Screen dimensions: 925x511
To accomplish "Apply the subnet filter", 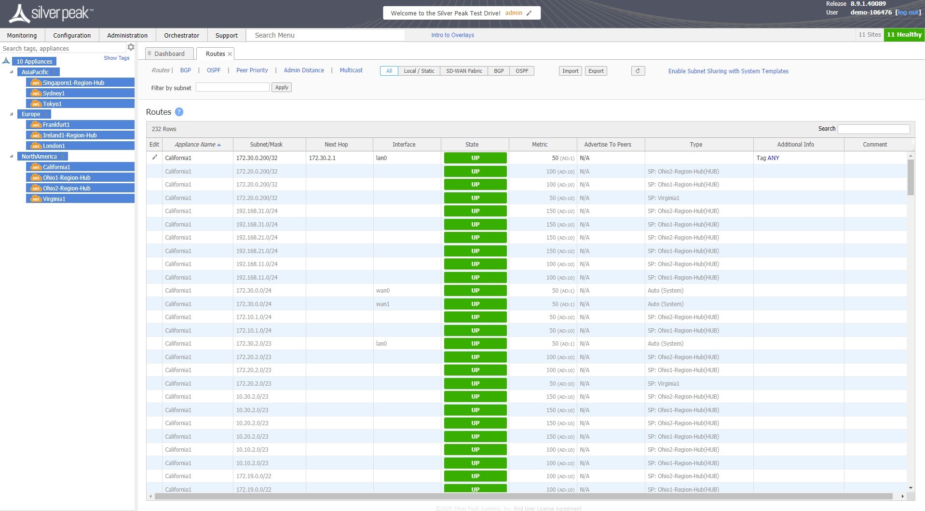I will 282,87.
